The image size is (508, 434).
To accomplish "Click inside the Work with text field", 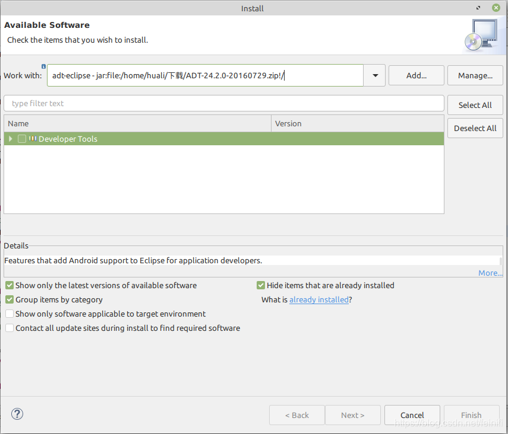I will coord(205,75).
